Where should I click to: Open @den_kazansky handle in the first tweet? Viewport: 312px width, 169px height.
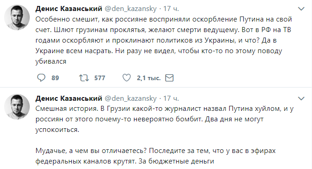(131, 9)
